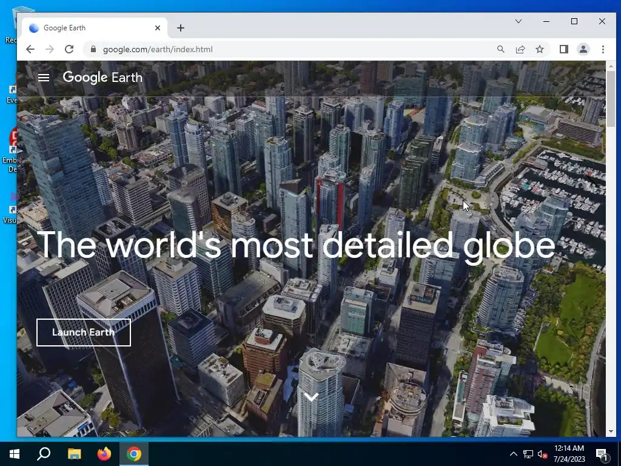Open the Windows Start menu

coord(15,454)
